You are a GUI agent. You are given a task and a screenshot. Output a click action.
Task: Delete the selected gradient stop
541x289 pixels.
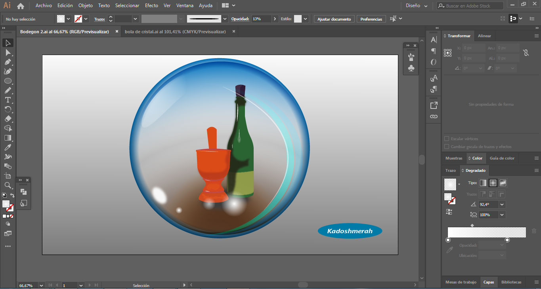534,231
